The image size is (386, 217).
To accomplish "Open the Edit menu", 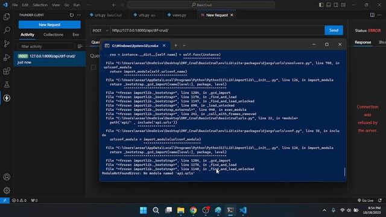I will click(x=25, y=5).
